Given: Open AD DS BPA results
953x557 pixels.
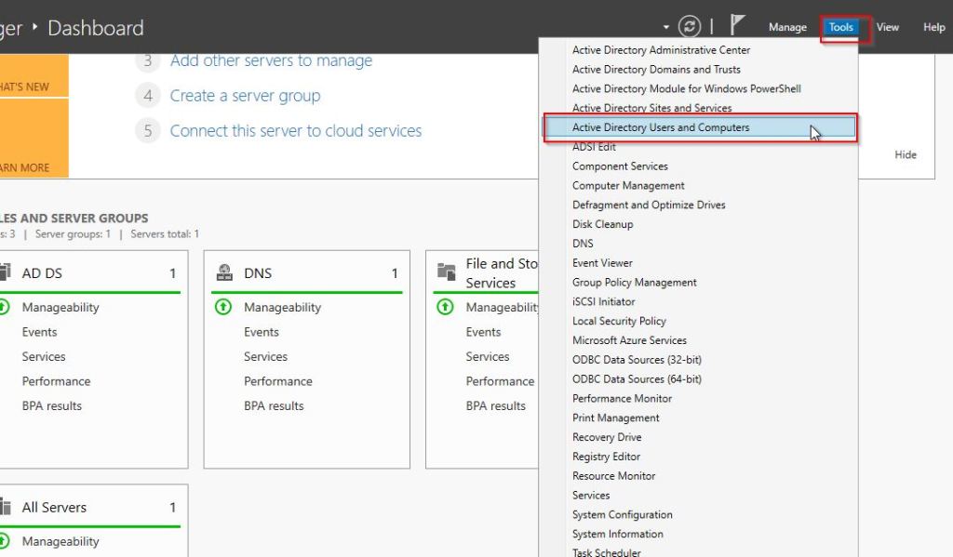Looking at the screenshot, I should pos(52,405).
